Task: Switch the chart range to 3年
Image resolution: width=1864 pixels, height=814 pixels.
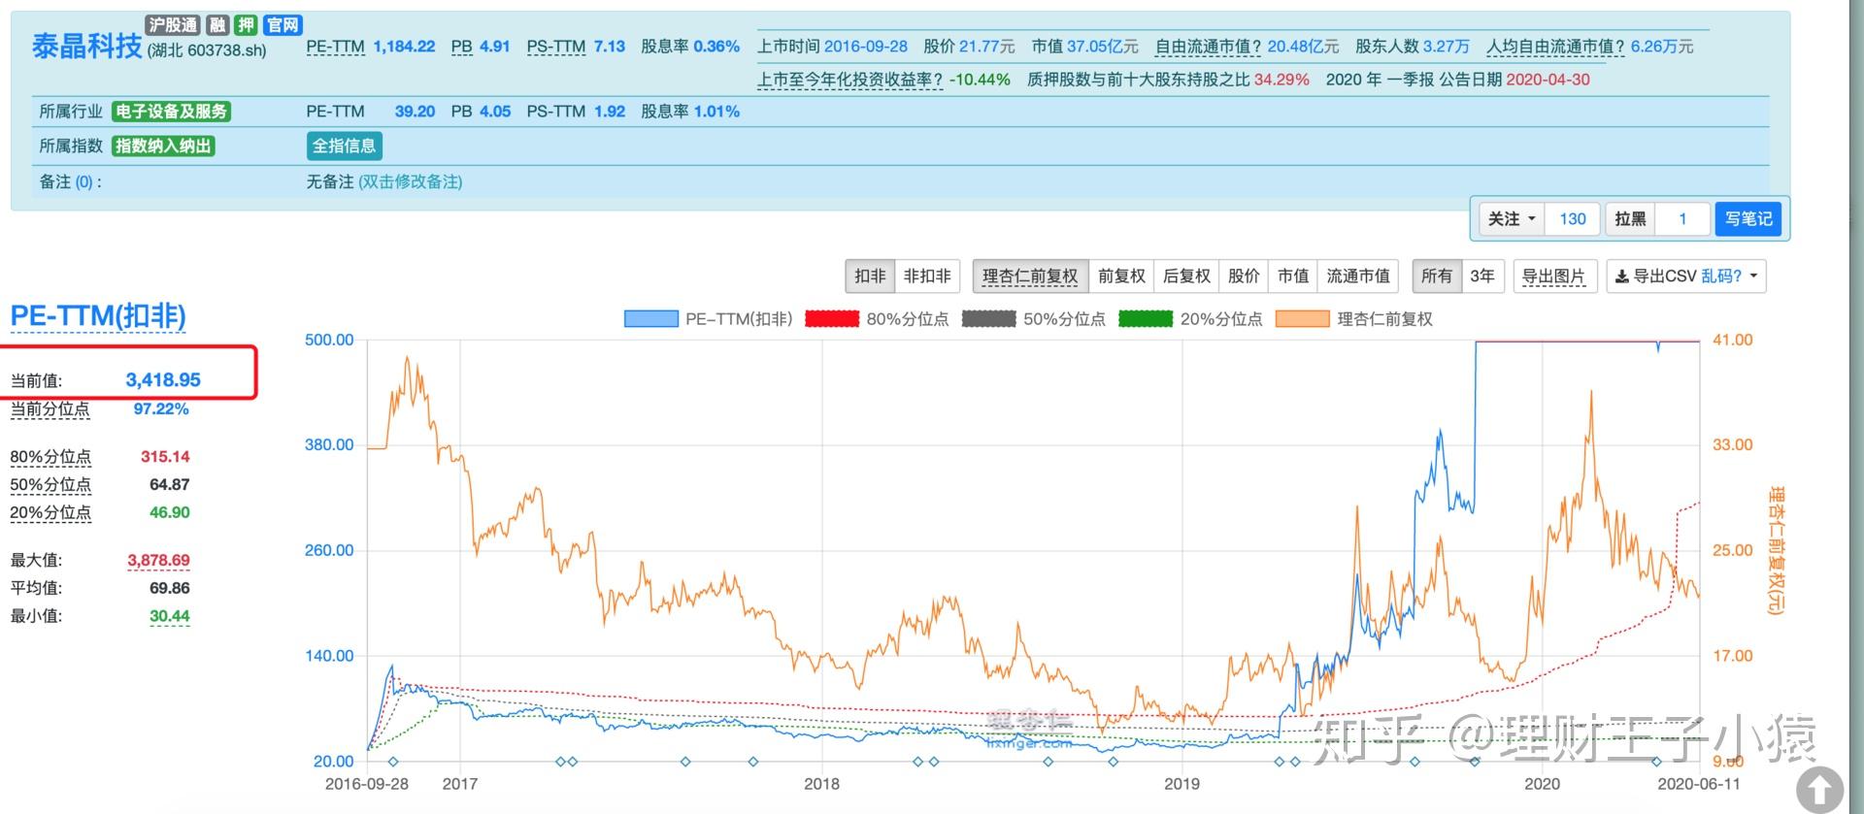Action: click(1482, 277)
